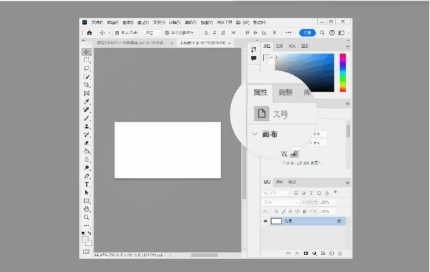Select the Horizontal Type tool
The height and width of the screenshot is (272, 430).
pyautogui.click(x=87, y=185)
